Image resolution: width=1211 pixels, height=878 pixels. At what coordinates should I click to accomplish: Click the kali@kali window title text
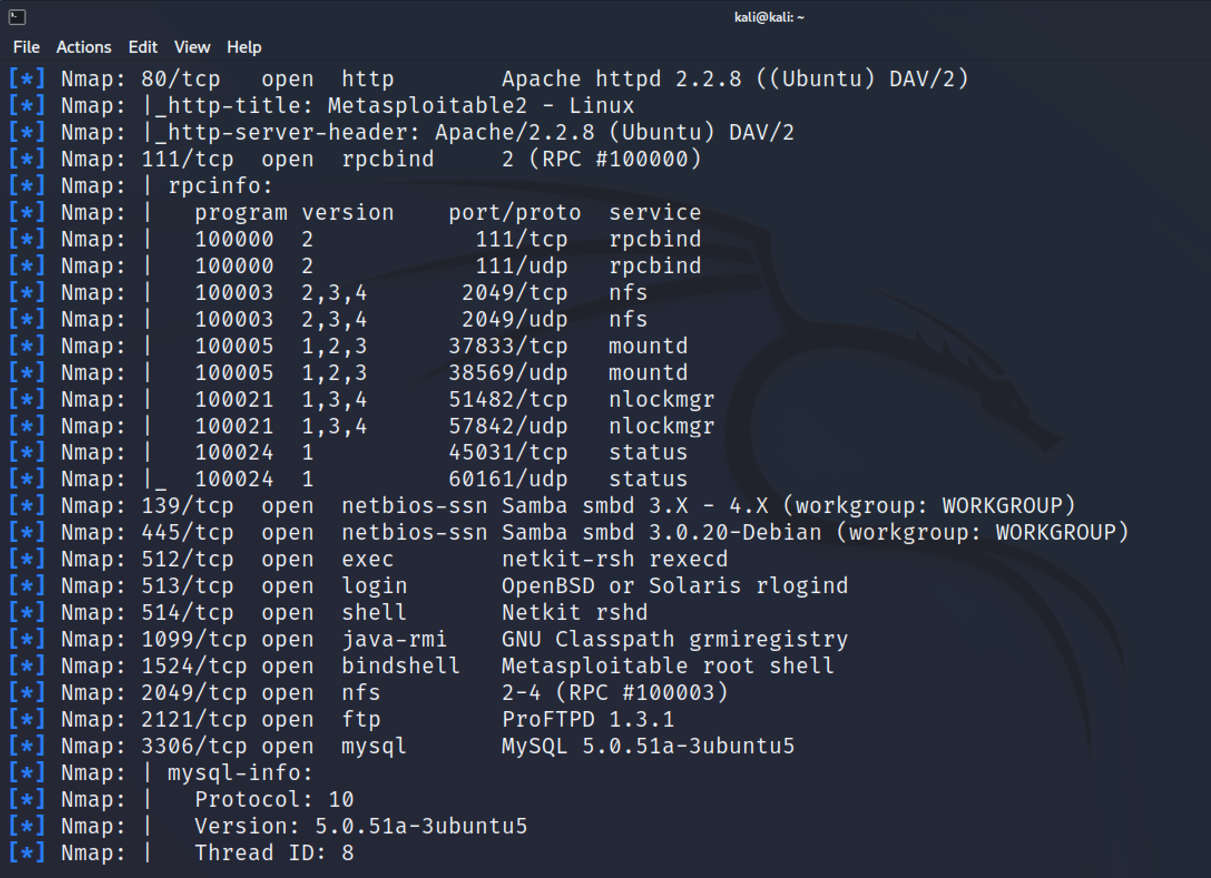(769, 17)
